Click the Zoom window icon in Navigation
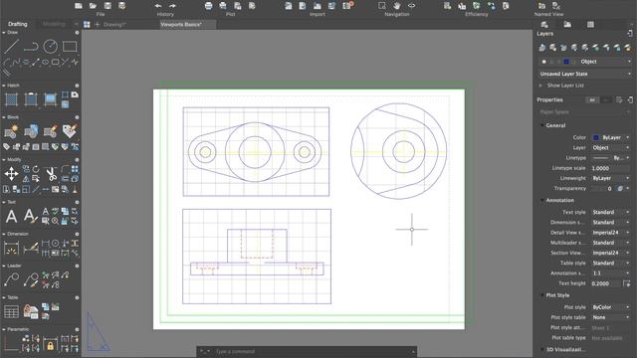The image size is (637, 358). point(382,6)
